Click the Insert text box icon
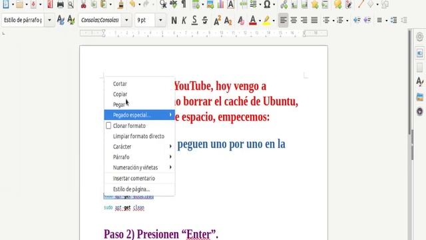 click(x=231, y=4)
